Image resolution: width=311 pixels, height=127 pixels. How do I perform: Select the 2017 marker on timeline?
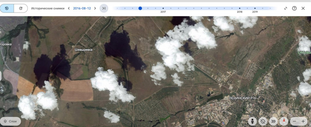163,9
